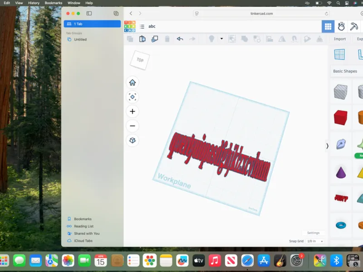Click the new tab group icon
Image resolution: width=363 pixels, height=272 pixels.
[x=116, y=14]
